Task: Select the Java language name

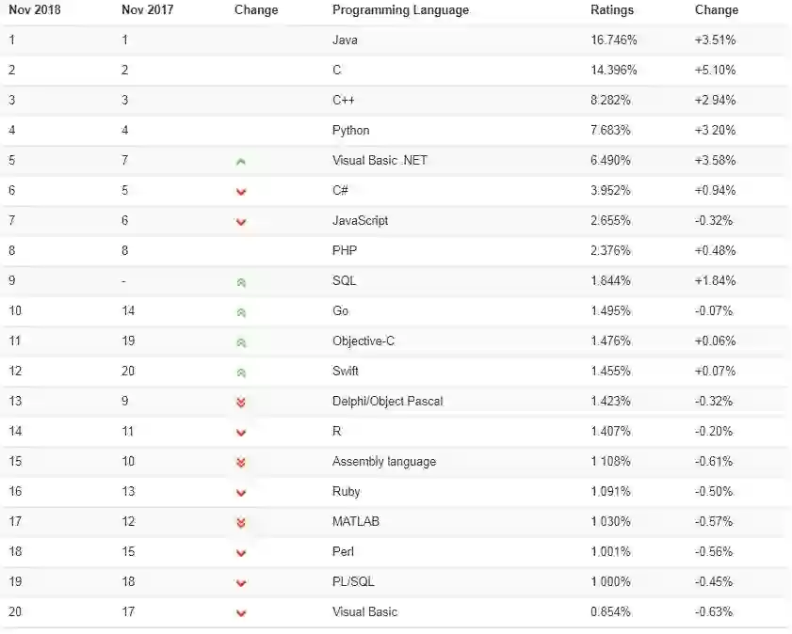Action: pos(345,40)
